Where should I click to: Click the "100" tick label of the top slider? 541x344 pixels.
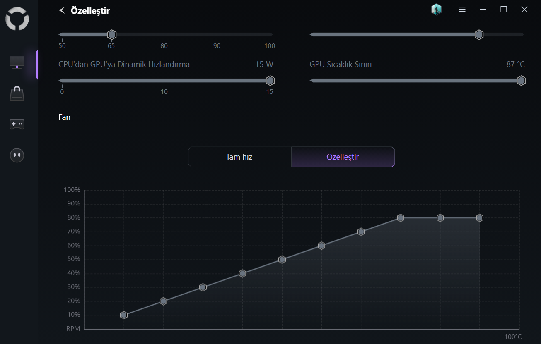pyautogui.click(x=270, y=46)
